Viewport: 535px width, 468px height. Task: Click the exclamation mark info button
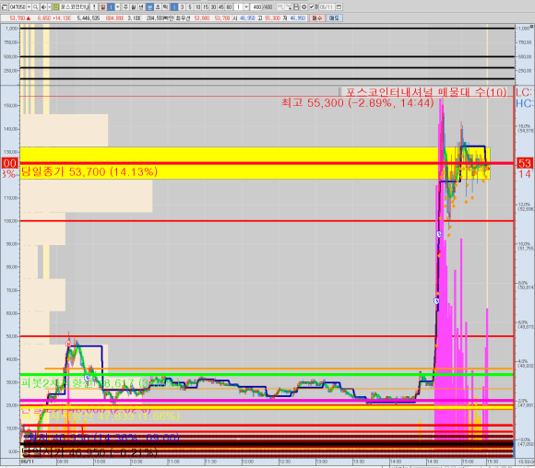[94, 6]
